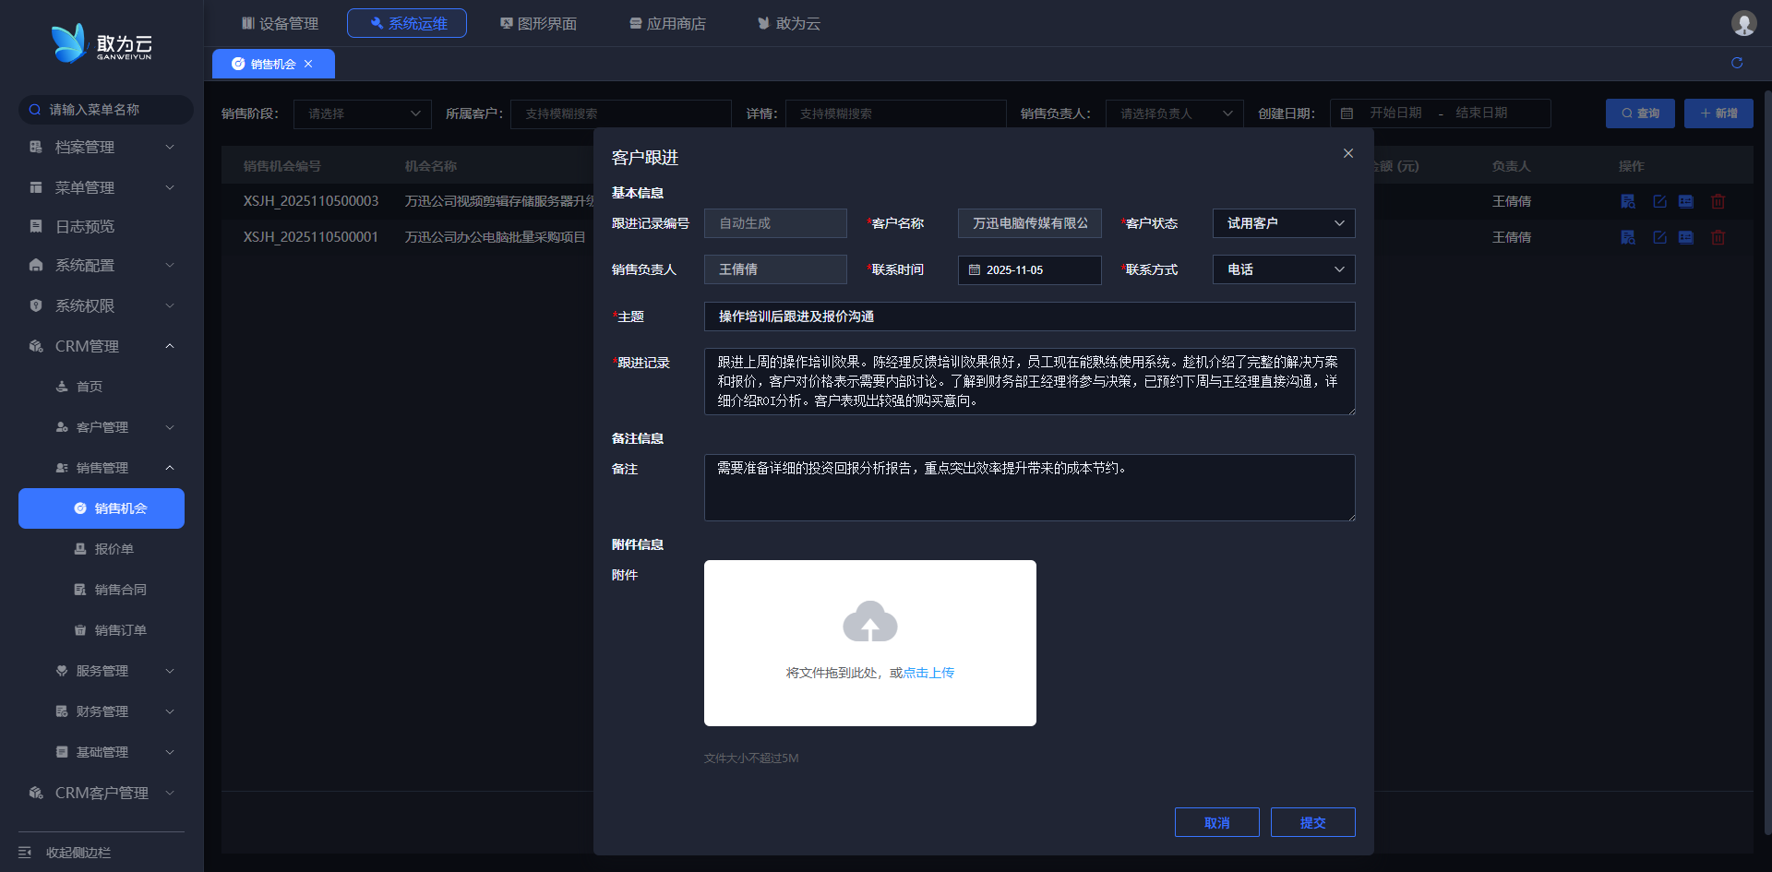Click the red delete icon in first row

pos(1718,201)
